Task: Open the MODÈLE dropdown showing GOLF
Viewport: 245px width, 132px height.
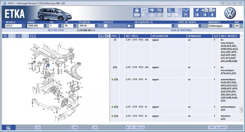Action: click(x=23, y=26)
